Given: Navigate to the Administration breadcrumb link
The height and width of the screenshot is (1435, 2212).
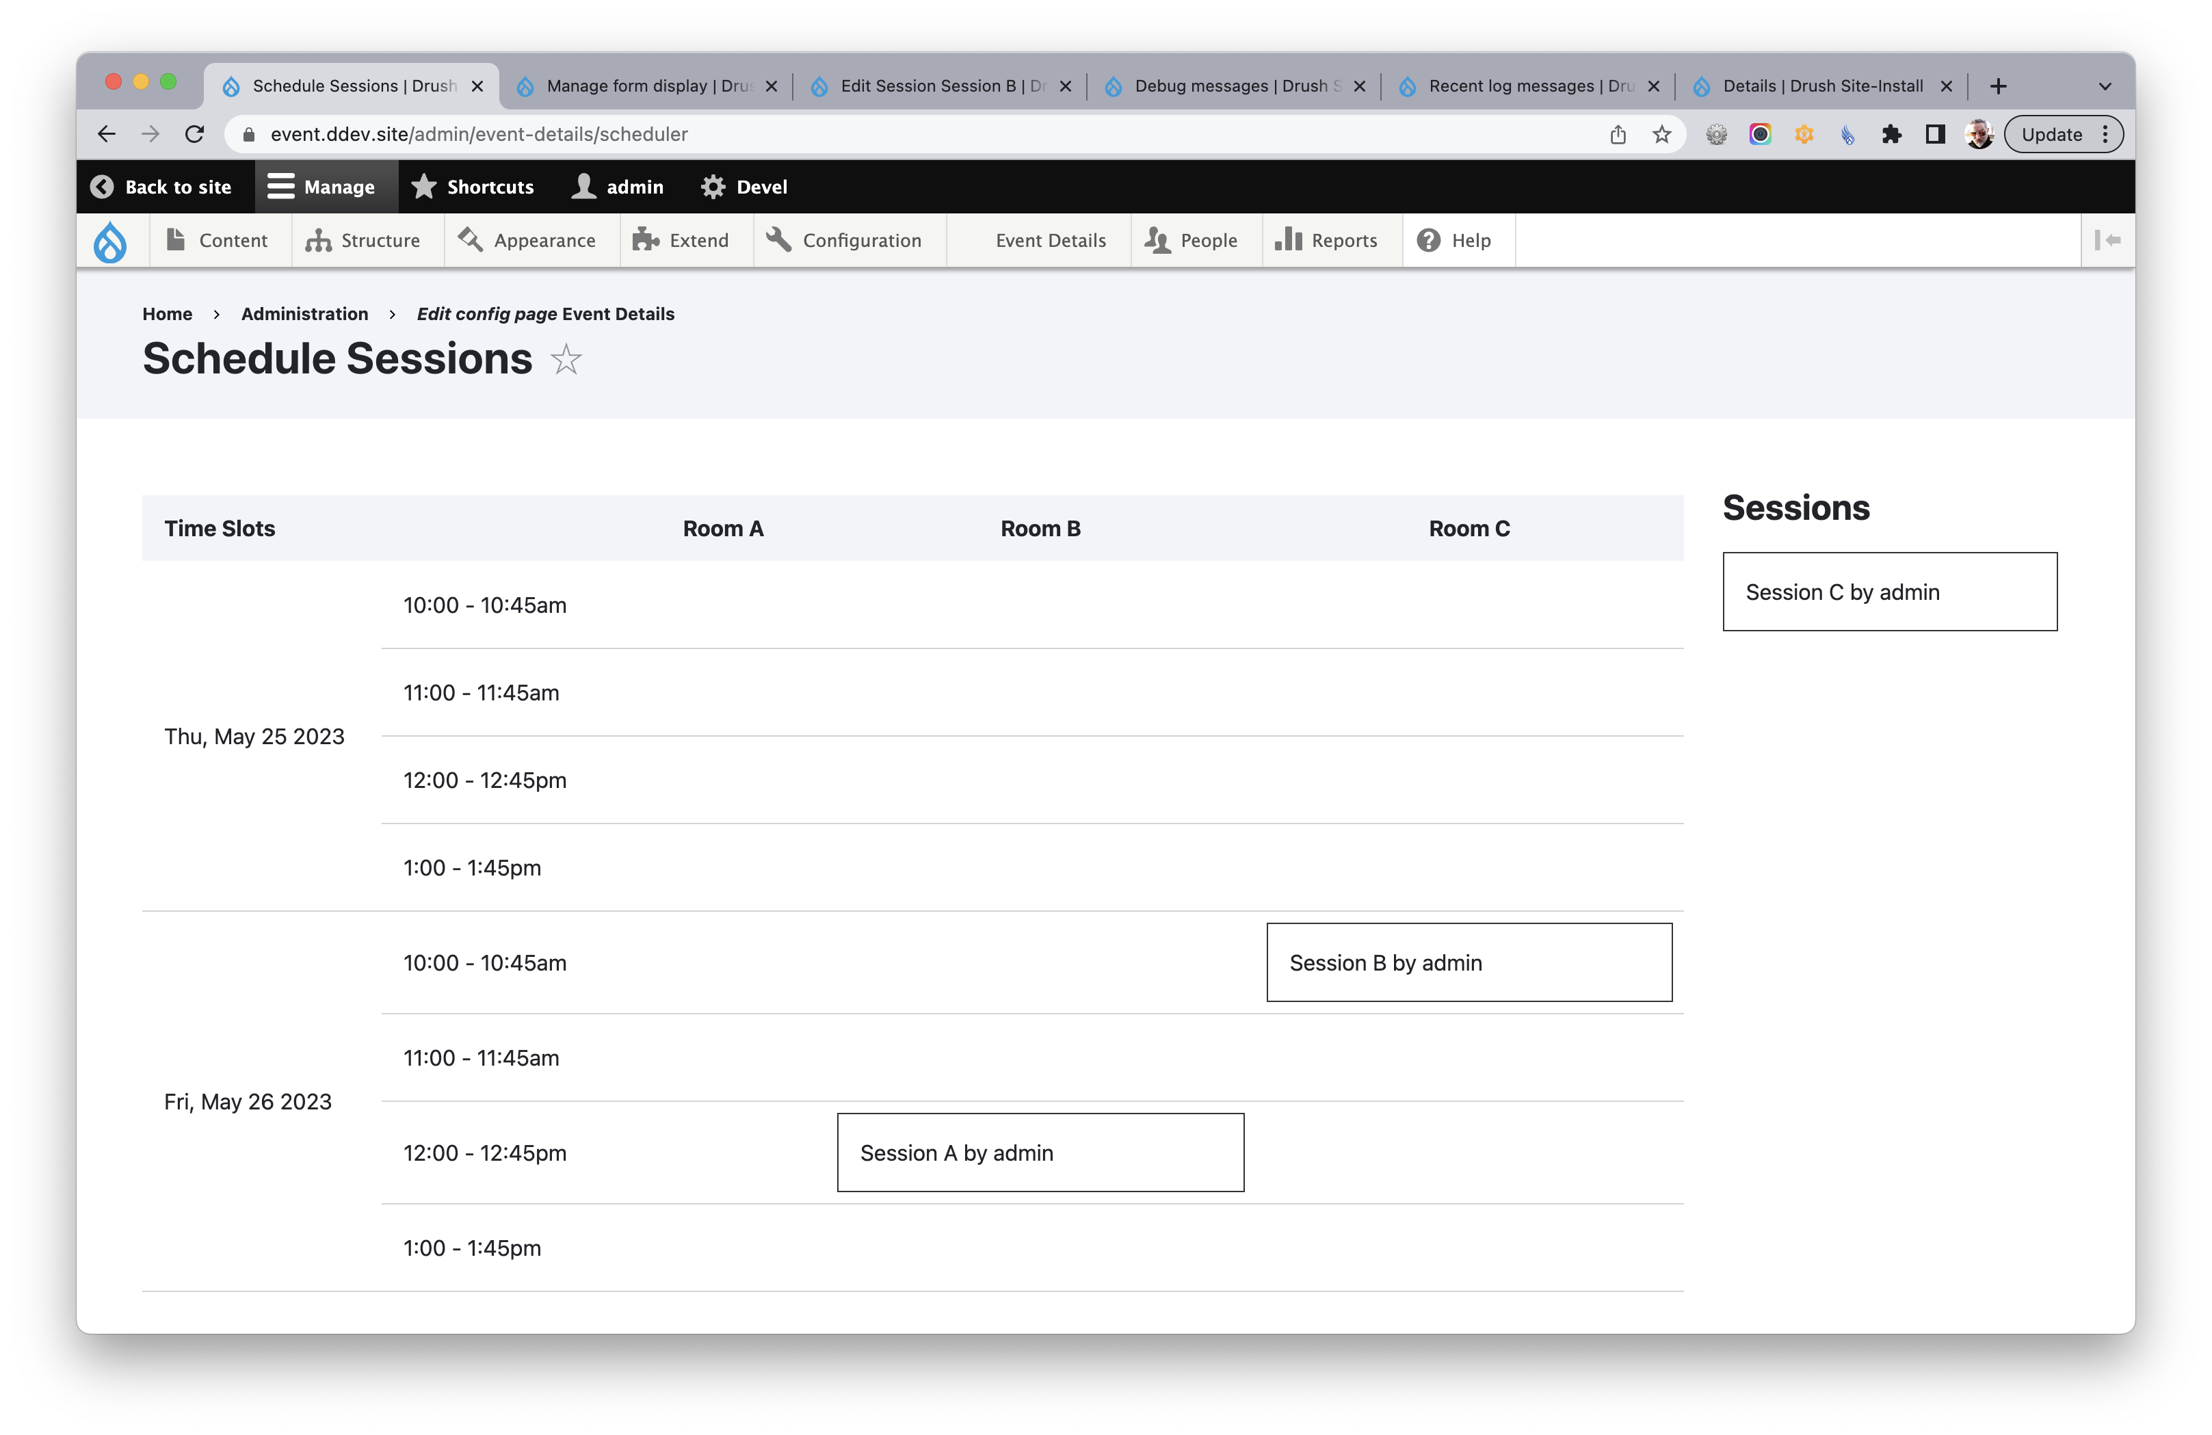Looking at the screenshot, I should coord(304,313).
